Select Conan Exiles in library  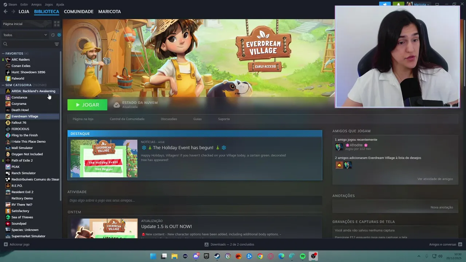[x=21, y=66]
